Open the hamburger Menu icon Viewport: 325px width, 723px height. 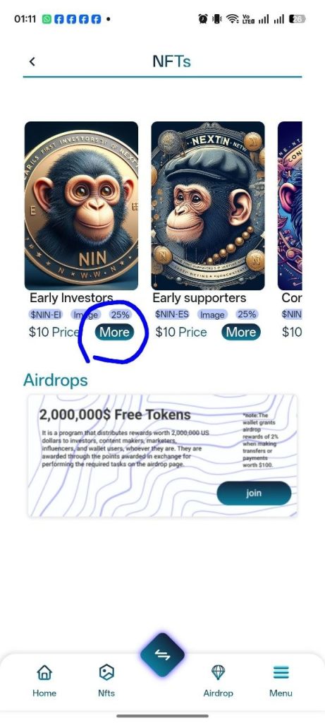click(x=281, y=673)
